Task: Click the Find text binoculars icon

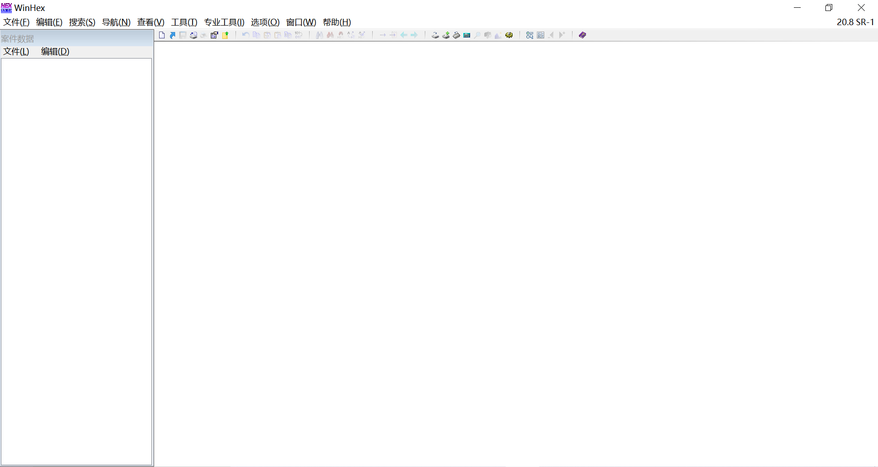Action: pos(319,35)
